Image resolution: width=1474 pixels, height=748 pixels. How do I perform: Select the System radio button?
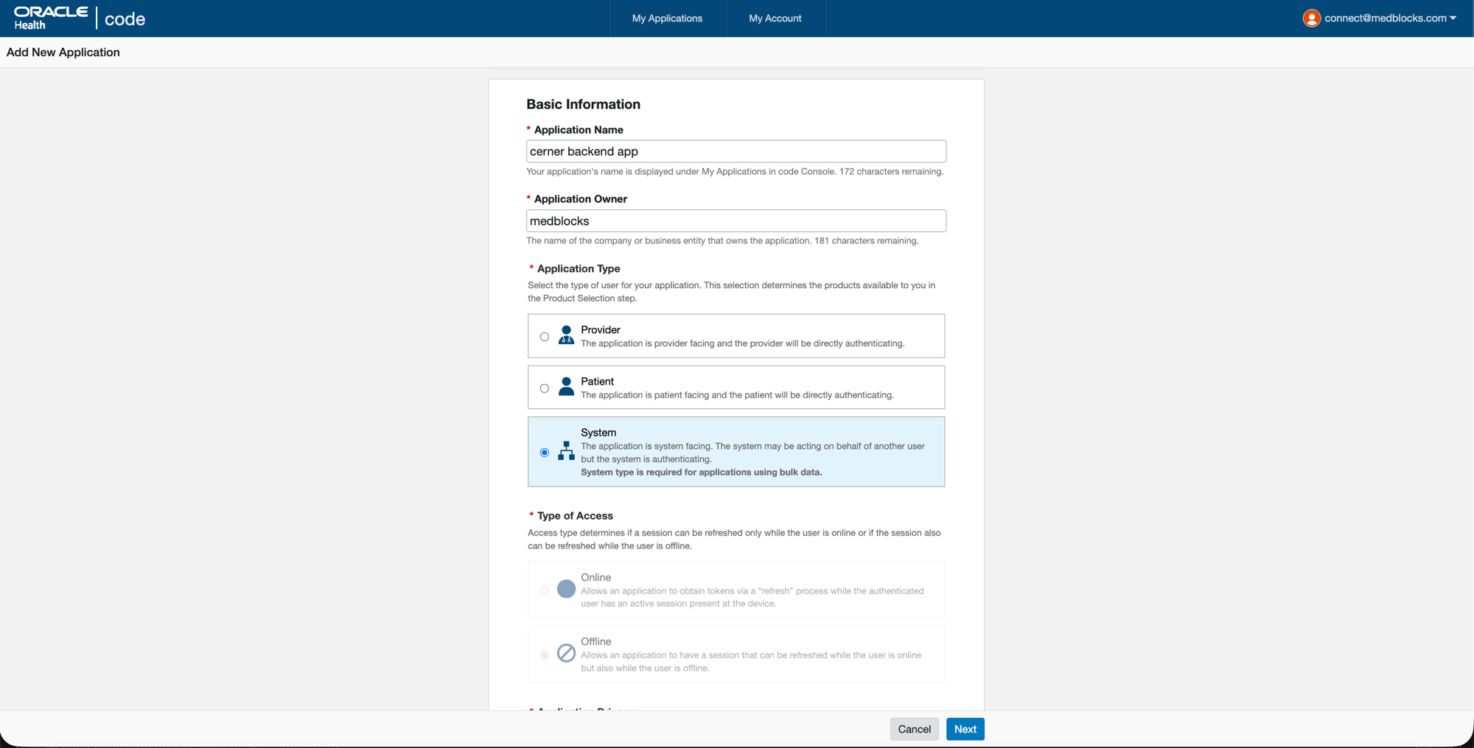pyautogui.click(x=544, y=452)
